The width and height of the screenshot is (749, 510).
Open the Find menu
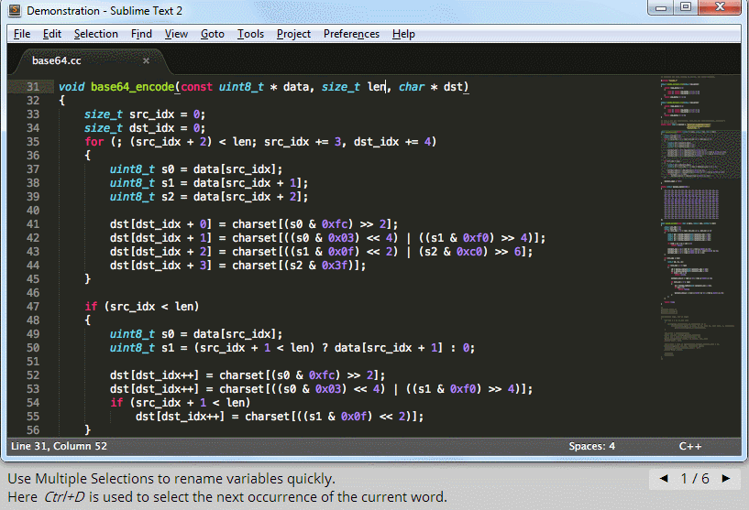tap(141, 34)
